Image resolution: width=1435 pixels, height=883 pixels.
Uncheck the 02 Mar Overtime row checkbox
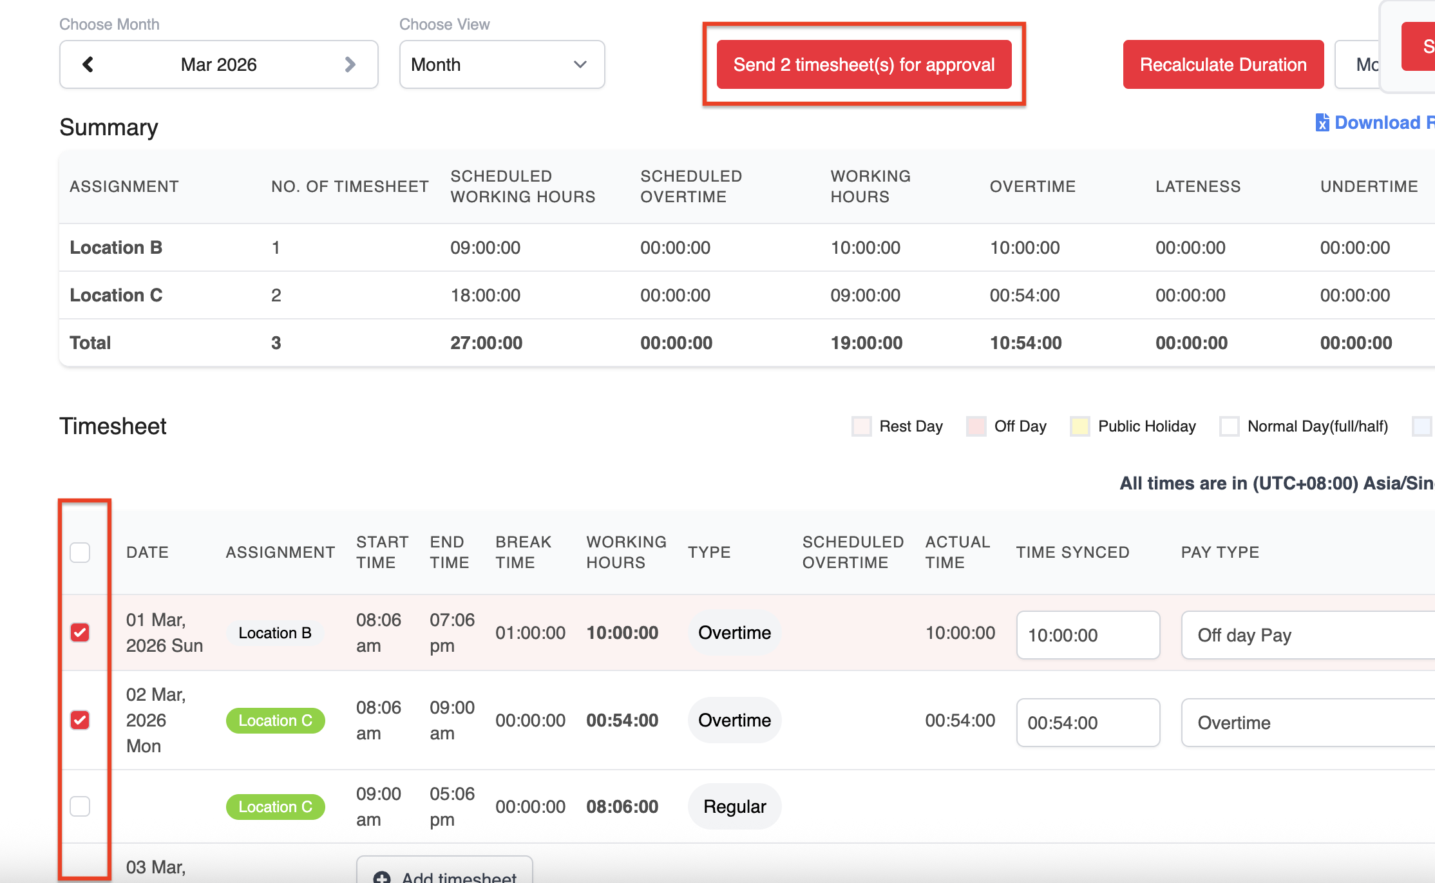pos(80,720)
